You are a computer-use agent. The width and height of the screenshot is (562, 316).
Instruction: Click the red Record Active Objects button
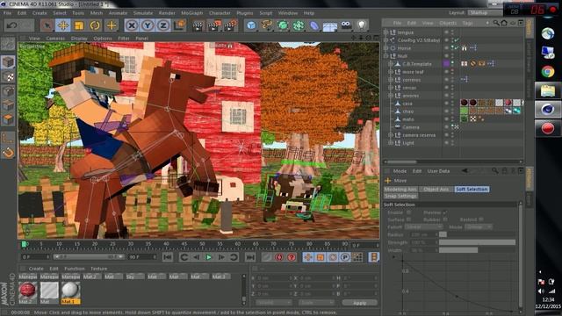279,257
